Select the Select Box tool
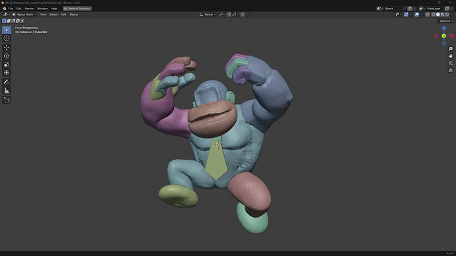 7,30
